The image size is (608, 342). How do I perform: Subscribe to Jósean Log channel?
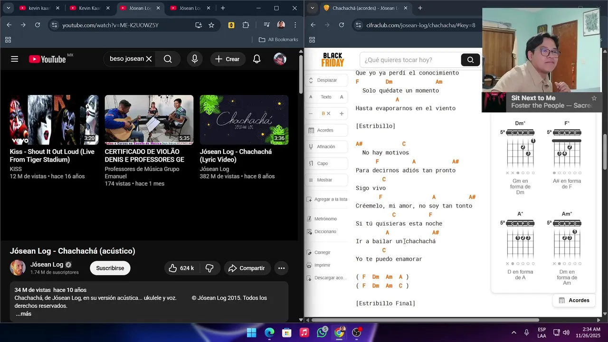(110, 268)
